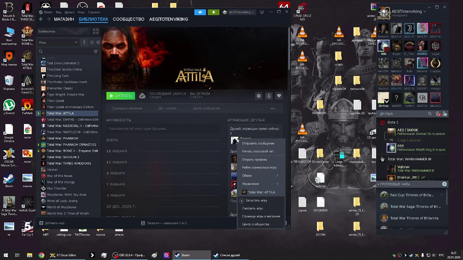This screenshot has width=463, height=260.
Task: Expand the AEG|Totenviking account dropdown in Steam header
Action: 238,12
